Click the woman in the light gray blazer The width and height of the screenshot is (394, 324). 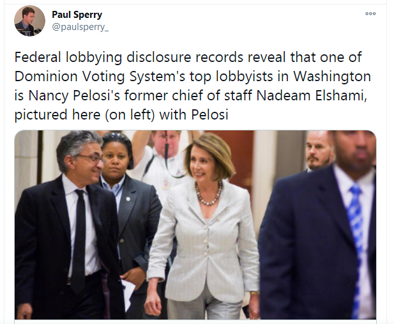click(x=204, y=226)
